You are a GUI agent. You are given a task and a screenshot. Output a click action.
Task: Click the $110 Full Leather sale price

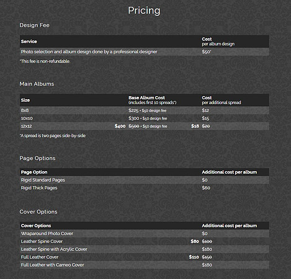pos(194,257)
